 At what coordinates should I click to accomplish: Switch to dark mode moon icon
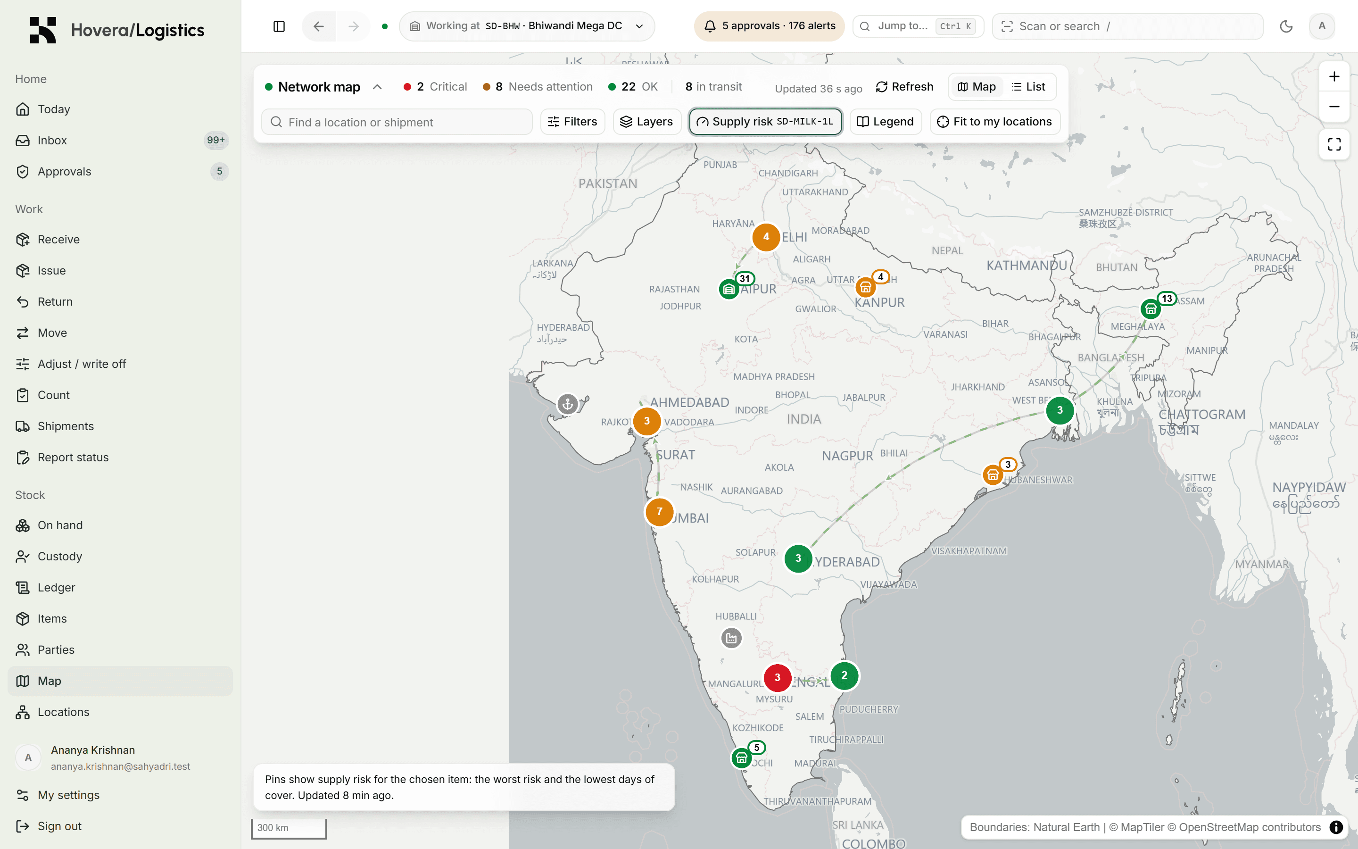point(1286,26)
